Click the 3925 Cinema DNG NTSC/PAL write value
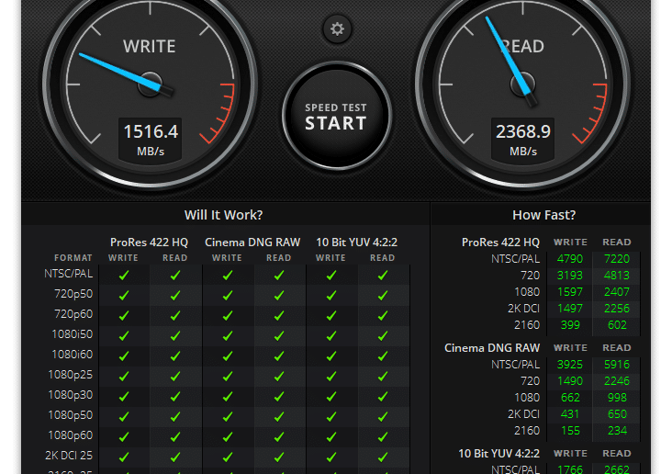The width and height of the screenshot is (672, 474). [570, 364]
